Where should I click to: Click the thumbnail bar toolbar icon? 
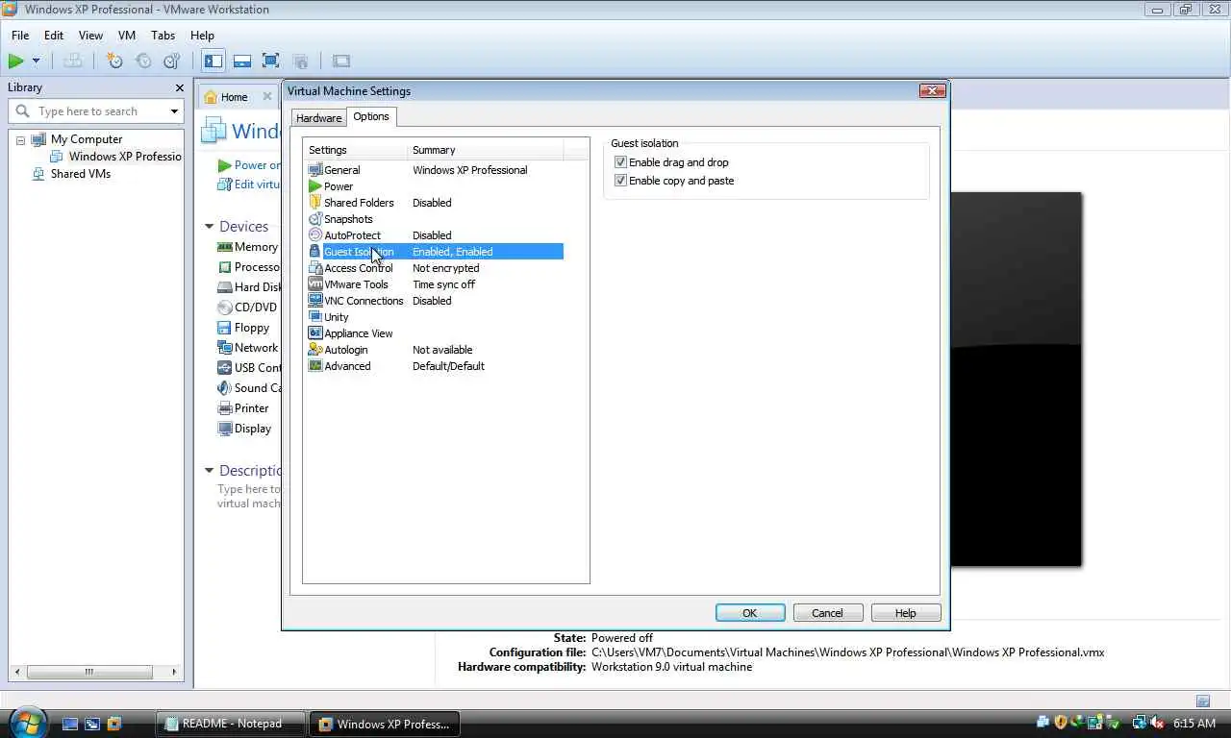point(242,61)
